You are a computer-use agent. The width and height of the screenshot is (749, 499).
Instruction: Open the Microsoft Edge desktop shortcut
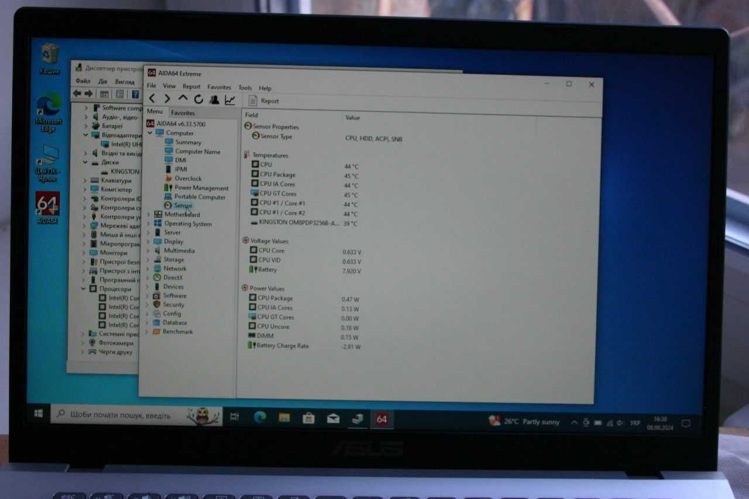coord(49,112)
